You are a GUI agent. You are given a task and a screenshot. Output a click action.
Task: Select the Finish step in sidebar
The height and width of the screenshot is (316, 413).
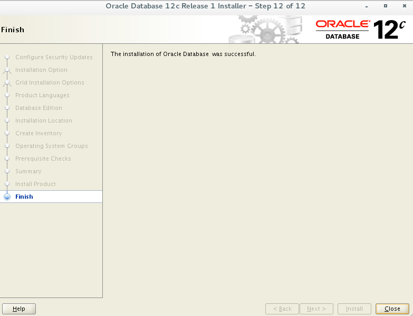tap(51, 197)
